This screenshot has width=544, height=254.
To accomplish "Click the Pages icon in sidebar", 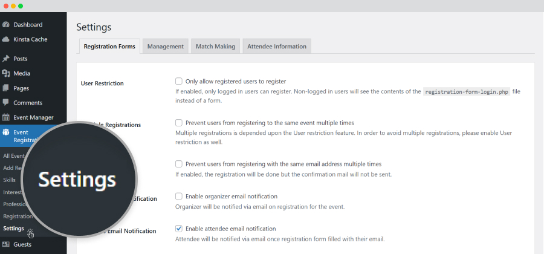I will [x=5, y=88].
